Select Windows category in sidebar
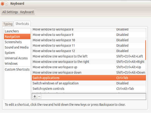The image size is (151, 113). pyautogui.click(x=11, y=64)
